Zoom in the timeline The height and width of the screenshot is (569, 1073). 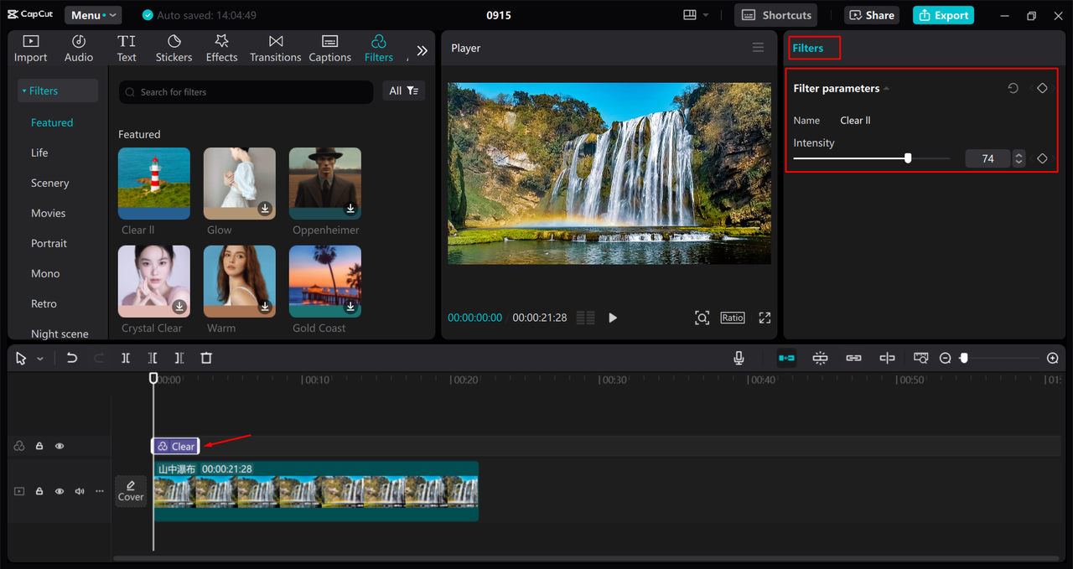(1053, 358)
